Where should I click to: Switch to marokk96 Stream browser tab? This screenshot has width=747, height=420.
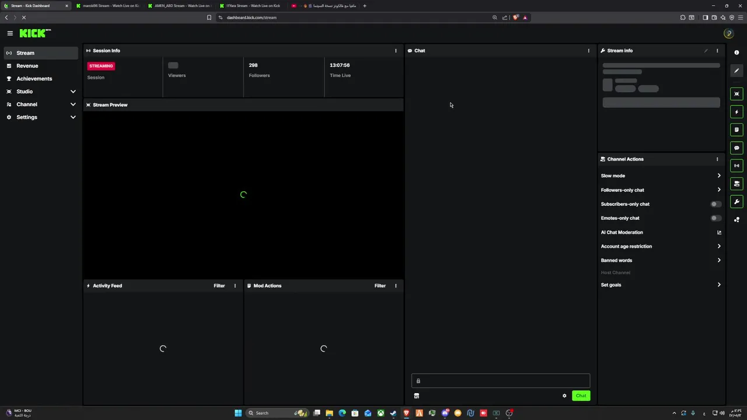click(108, 6)
